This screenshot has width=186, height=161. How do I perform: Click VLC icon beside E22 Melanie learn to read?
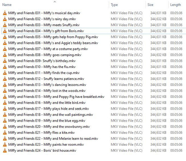pos(5,138)
